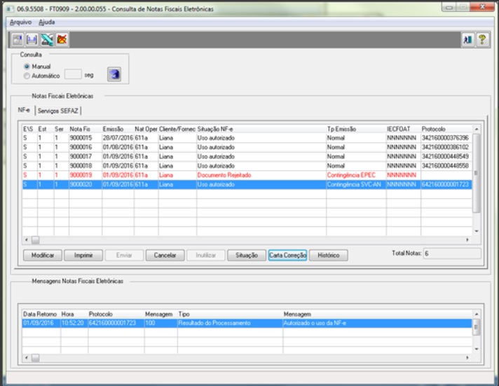Click the Tipo column header in messages
Viewport: 499px width, 386px height.
pyautogui.click(x=230, y=315)
